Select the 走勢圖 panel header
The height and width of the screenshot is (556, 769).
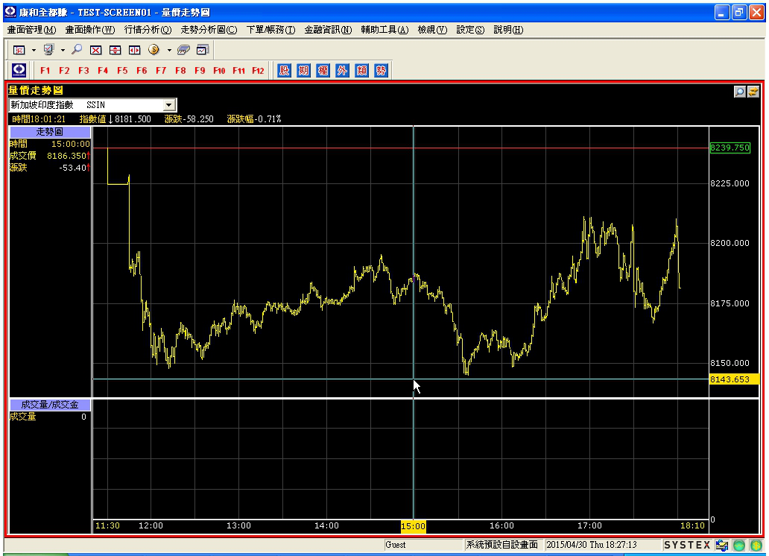50,132
